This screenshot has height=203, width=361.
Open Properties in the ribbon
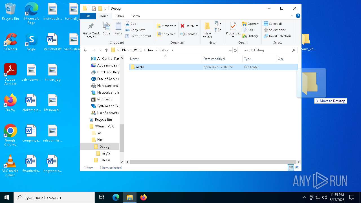(x=233, y=30)
